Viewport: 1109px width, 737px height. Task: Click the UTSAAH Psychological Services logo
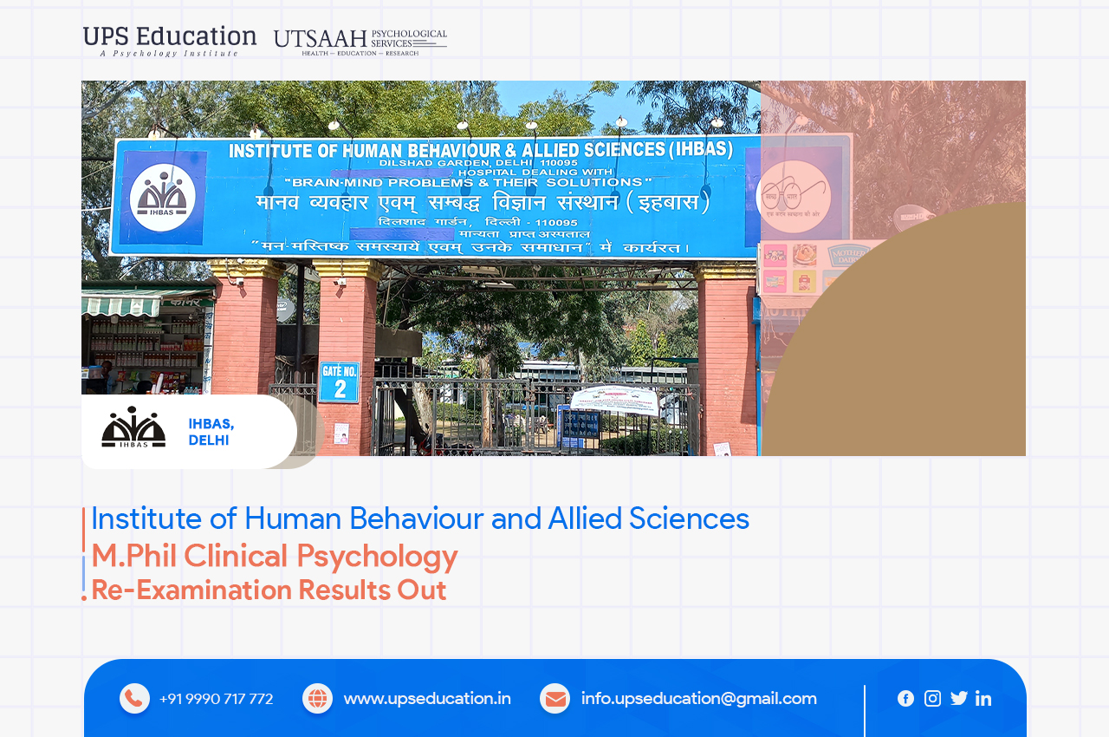(x=360, y=42)
